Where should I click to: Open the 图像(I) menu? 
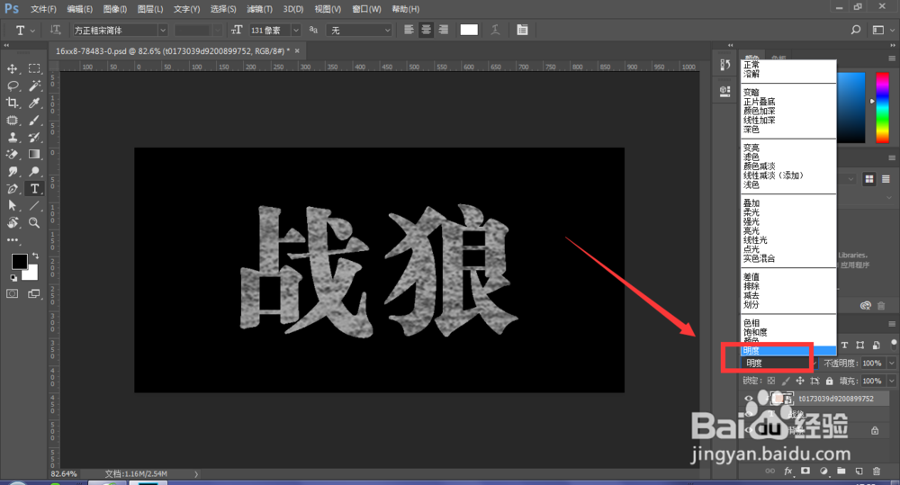pyautogui.click(x=115, y=9)
